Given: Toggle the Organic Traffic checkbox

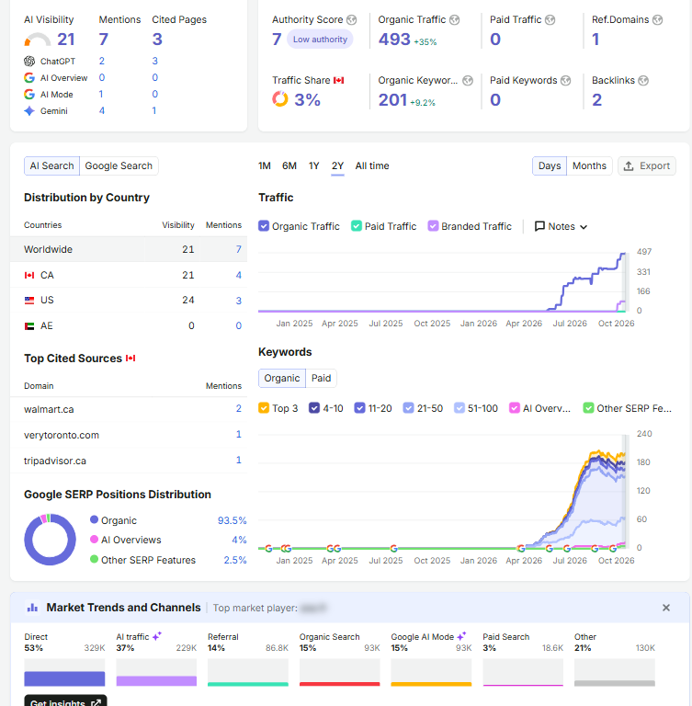Looking at the screenshot, I should click(x=264, y=226).
